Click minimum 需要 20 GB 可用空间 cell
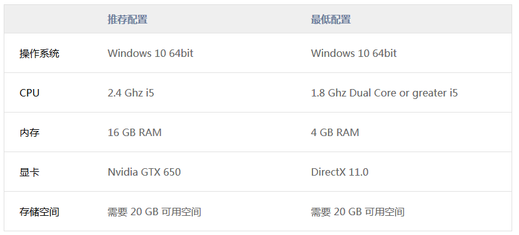Image resolution: width=519 pixels, height=235 pixels. [x=358, y=212]
